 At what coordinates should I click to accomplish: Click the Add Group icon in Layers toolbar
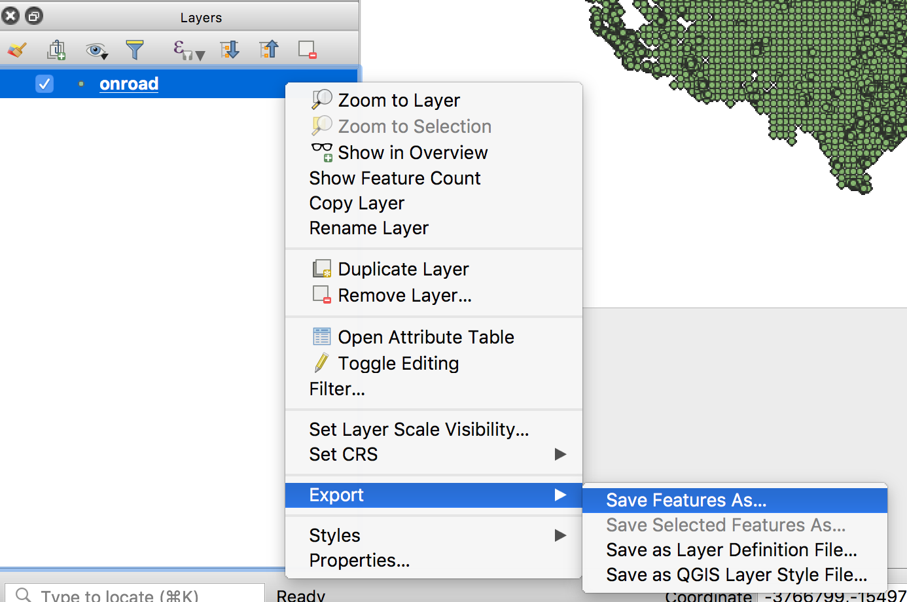pyautogui.click(x=57, y=50)
